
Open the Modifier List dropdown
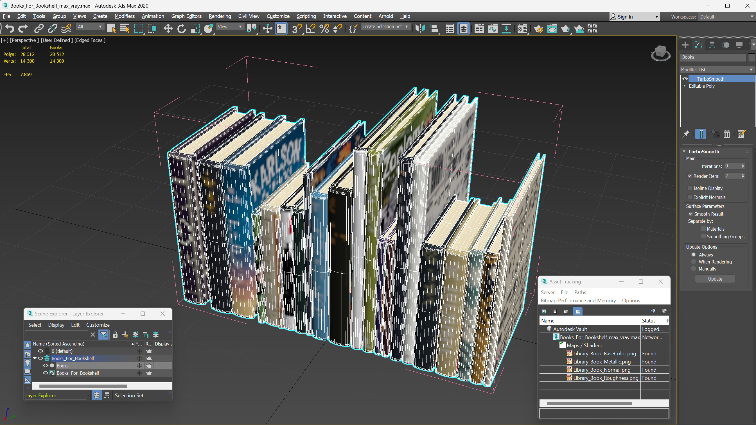[717, 69]
